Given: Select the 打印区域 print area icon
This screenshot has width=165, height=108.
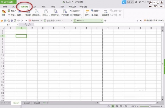Looking at the screenshot, I should pyautogui.click(x=56, y=13).
